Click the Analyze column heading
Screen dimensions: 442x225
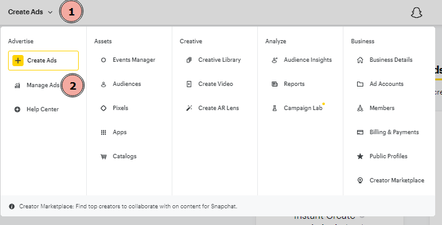click(x=276, y=41)
